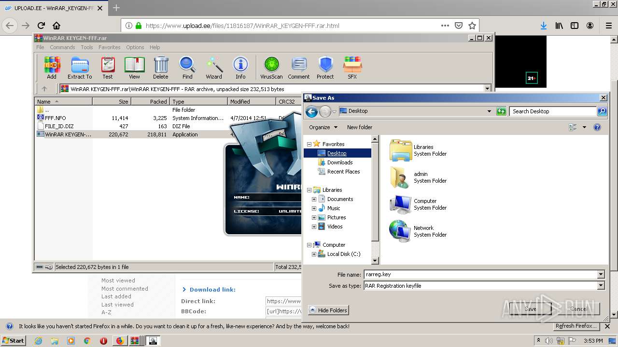
Task: Collapse the Favorites tree node
Action: (309, 144)
